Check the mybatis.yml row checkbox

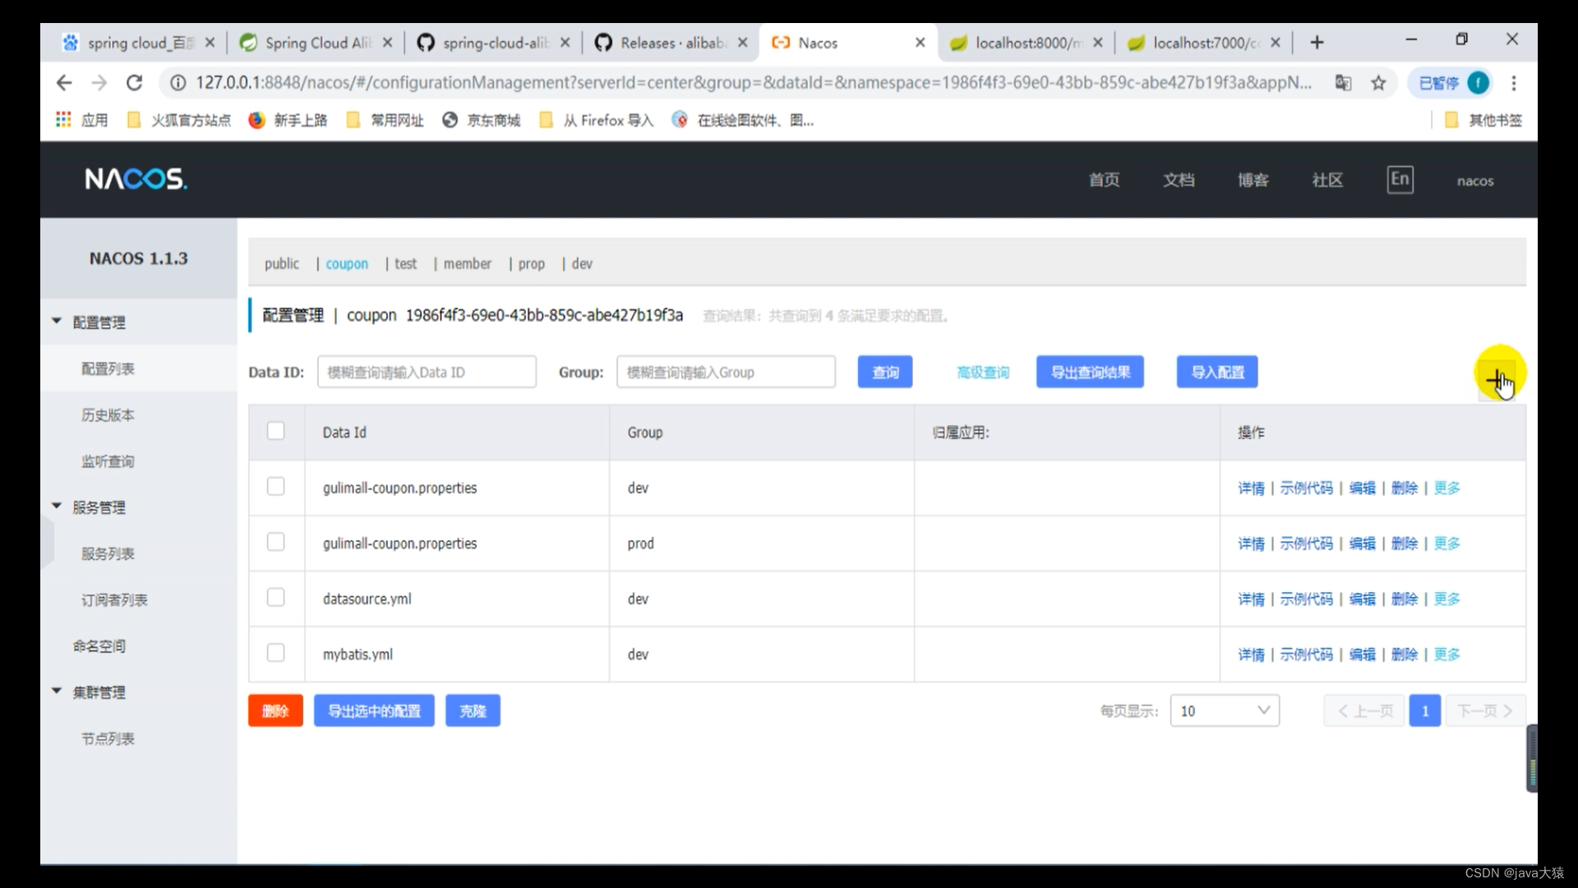tap(275, 653)
